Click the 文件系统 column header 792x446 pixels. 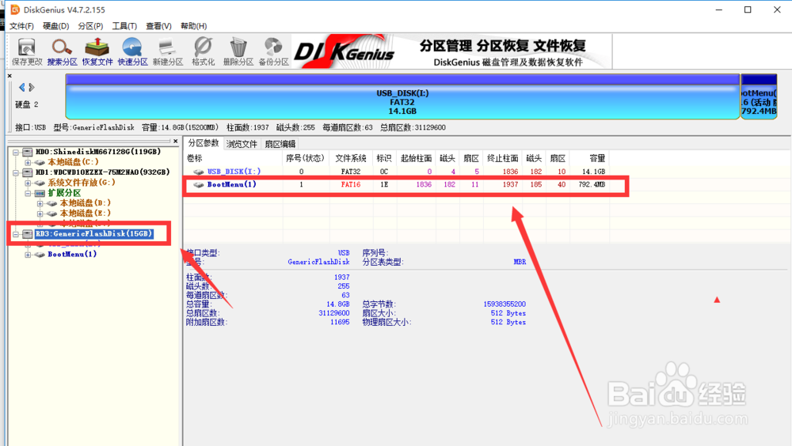(351, 158)
